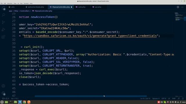Open the View menu
The width and height of the screenshot is (186, 104).
15,3
